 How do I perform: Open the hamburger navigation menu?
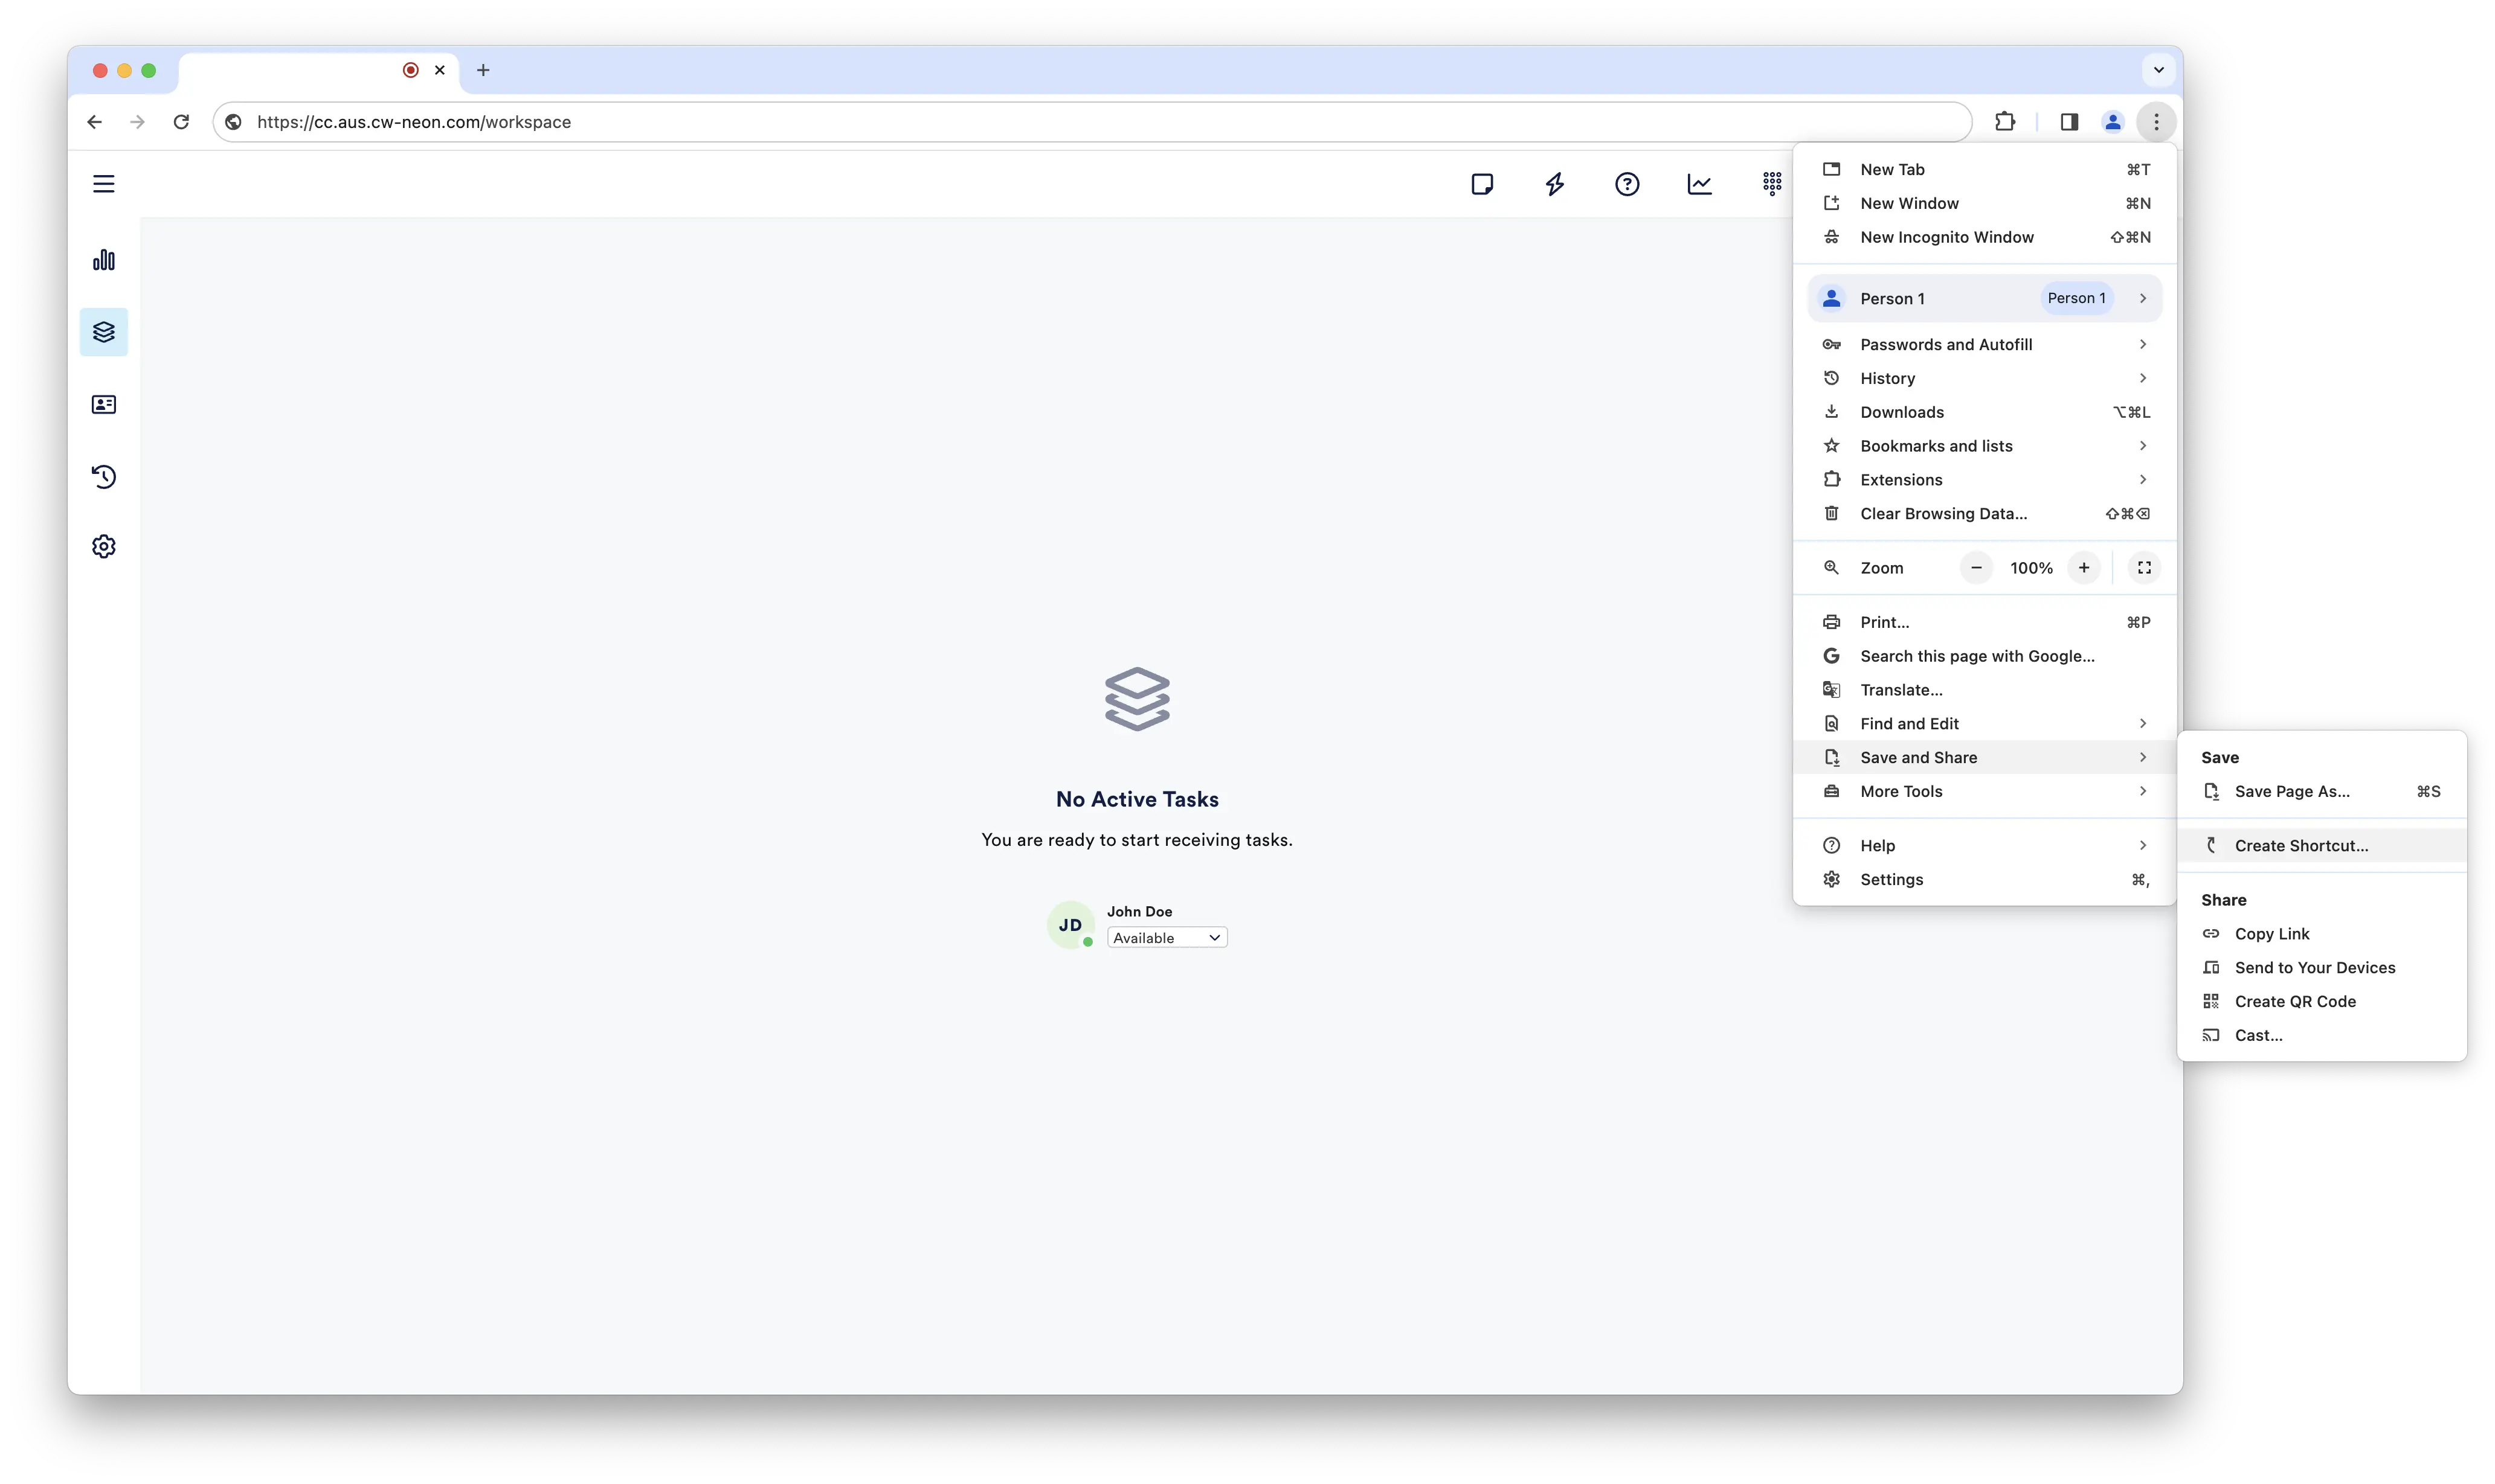[104, 184]
